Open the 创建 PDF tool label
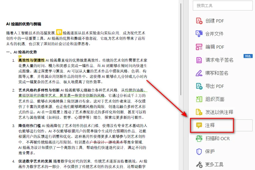The height and width of the screenshot is (170, 255). click(x=215, y=21)
